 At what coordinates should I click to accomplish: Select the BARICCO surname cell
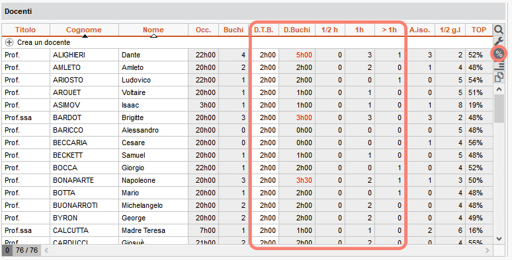(x=84, y=130)
